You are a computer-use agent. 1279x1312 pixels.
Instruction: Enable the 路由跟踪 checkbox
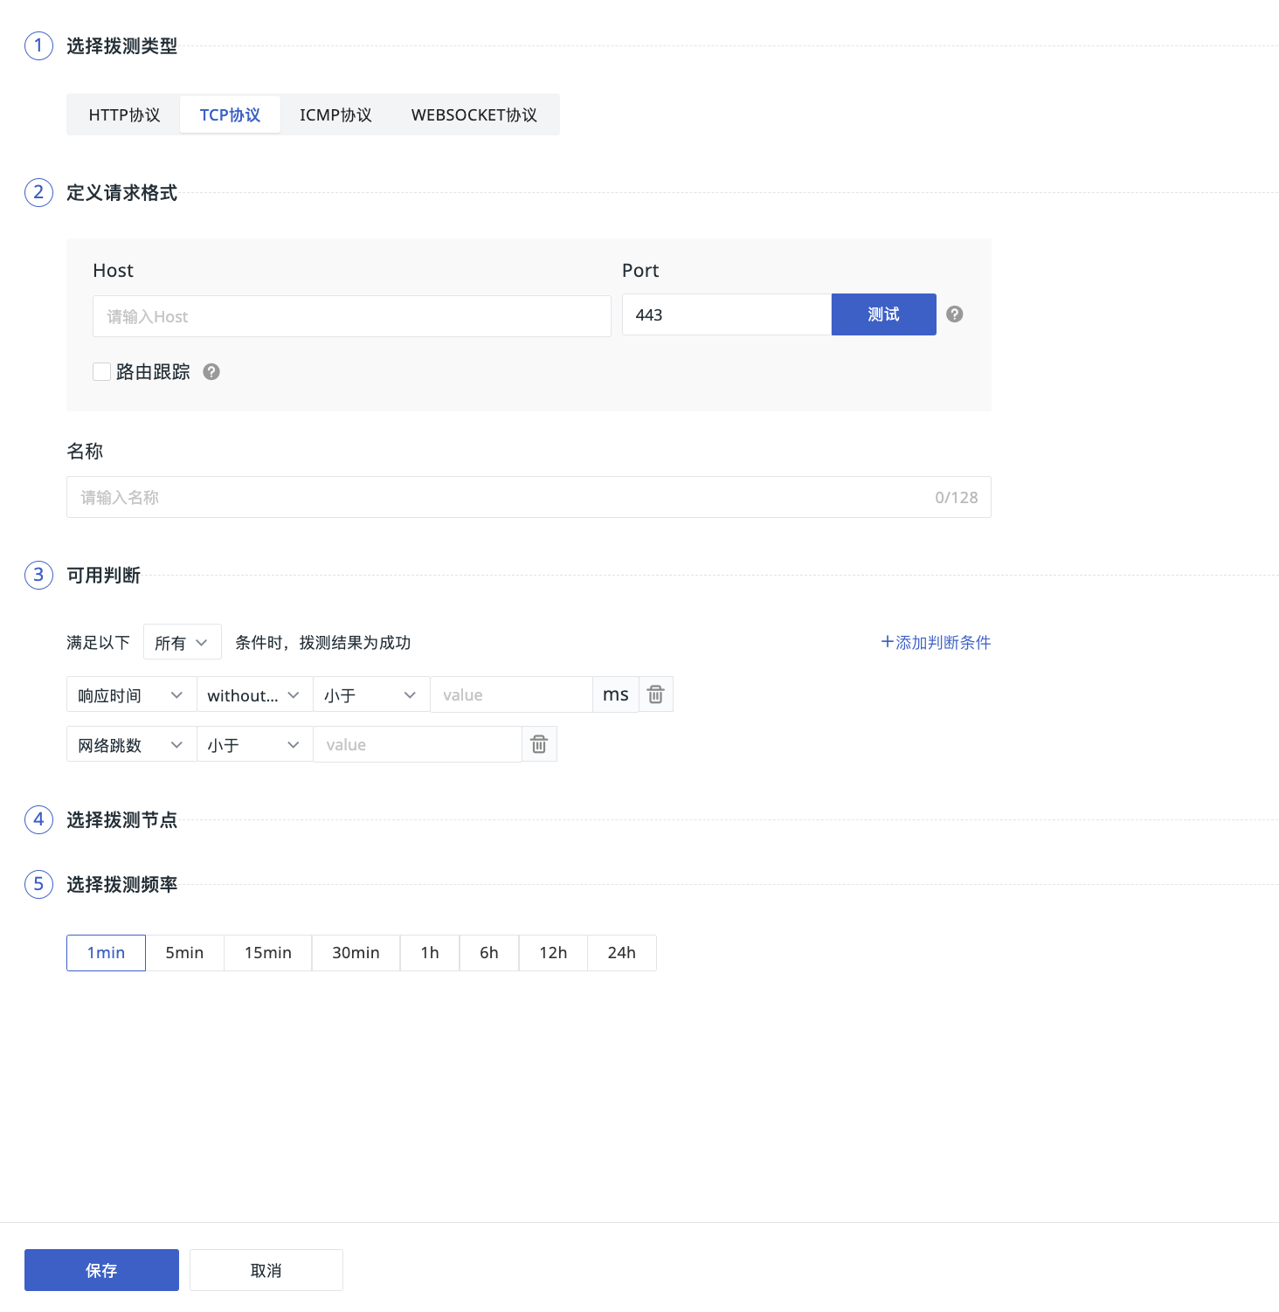(102, 372)
